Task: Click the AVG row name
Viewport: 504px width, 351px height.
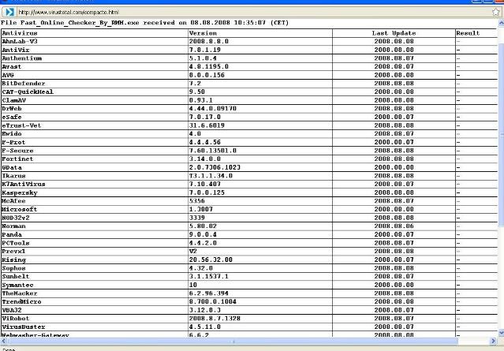Action: pos(8,75)
